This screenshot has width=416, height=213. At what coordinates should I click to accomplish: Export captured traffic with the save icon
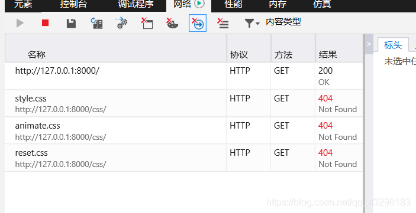pos(71,23)
